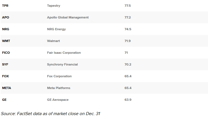Screen dimensions: 208x119
Task: Click the FactSet source note text
Action: point(50,114)
